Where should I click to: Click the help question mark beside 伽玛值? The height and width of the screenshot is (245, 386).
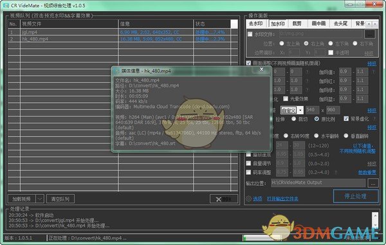point(374,72)
